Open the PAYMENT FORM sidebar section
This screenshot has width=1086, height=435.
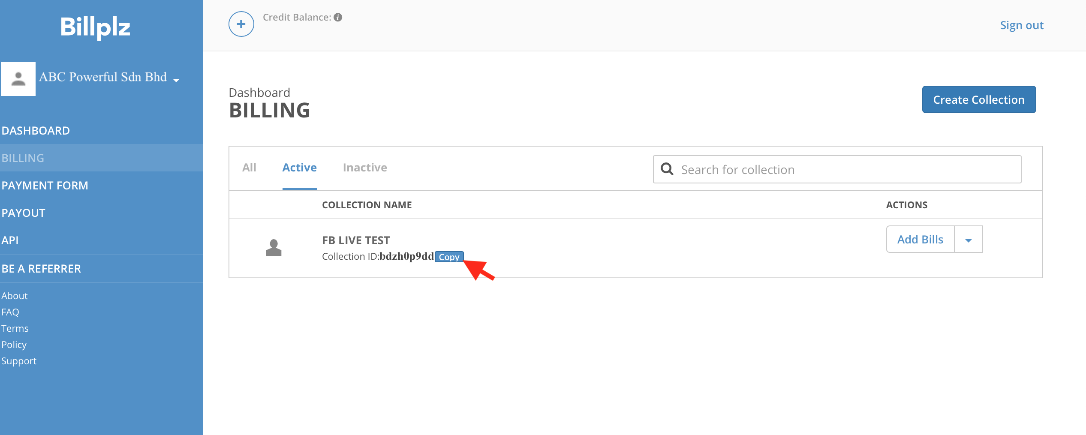45,185
